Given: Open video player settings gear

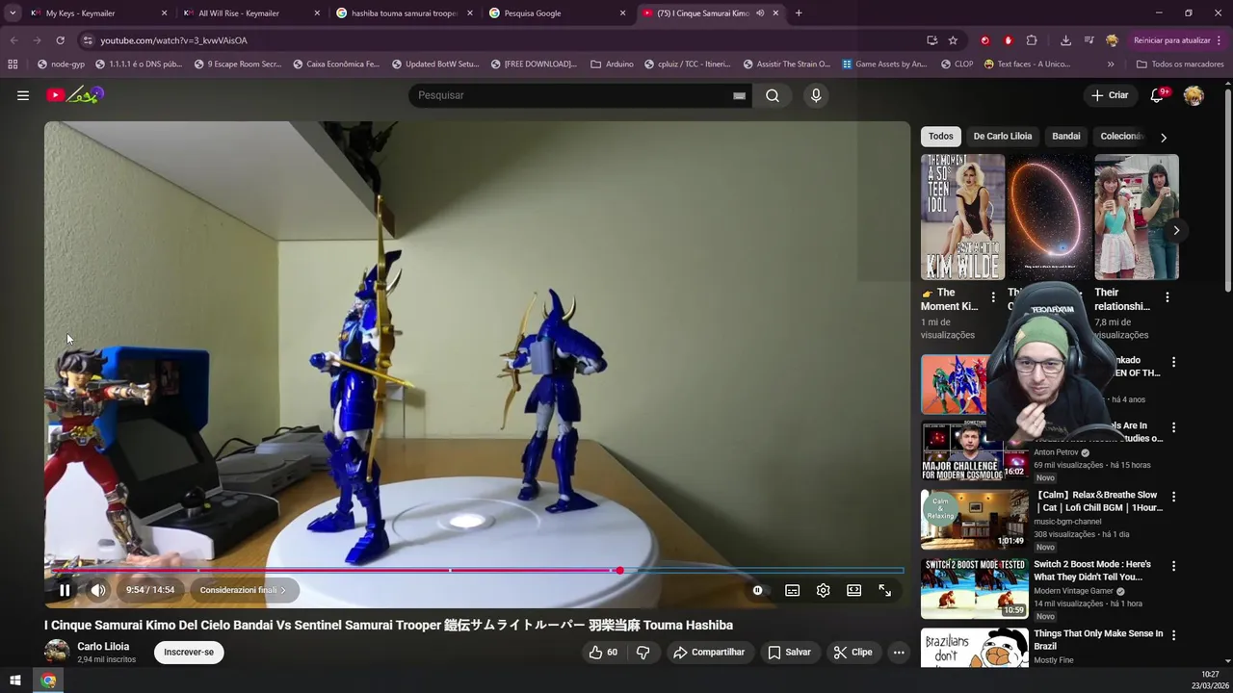Looking at the screenshot, I should [823, 590].
